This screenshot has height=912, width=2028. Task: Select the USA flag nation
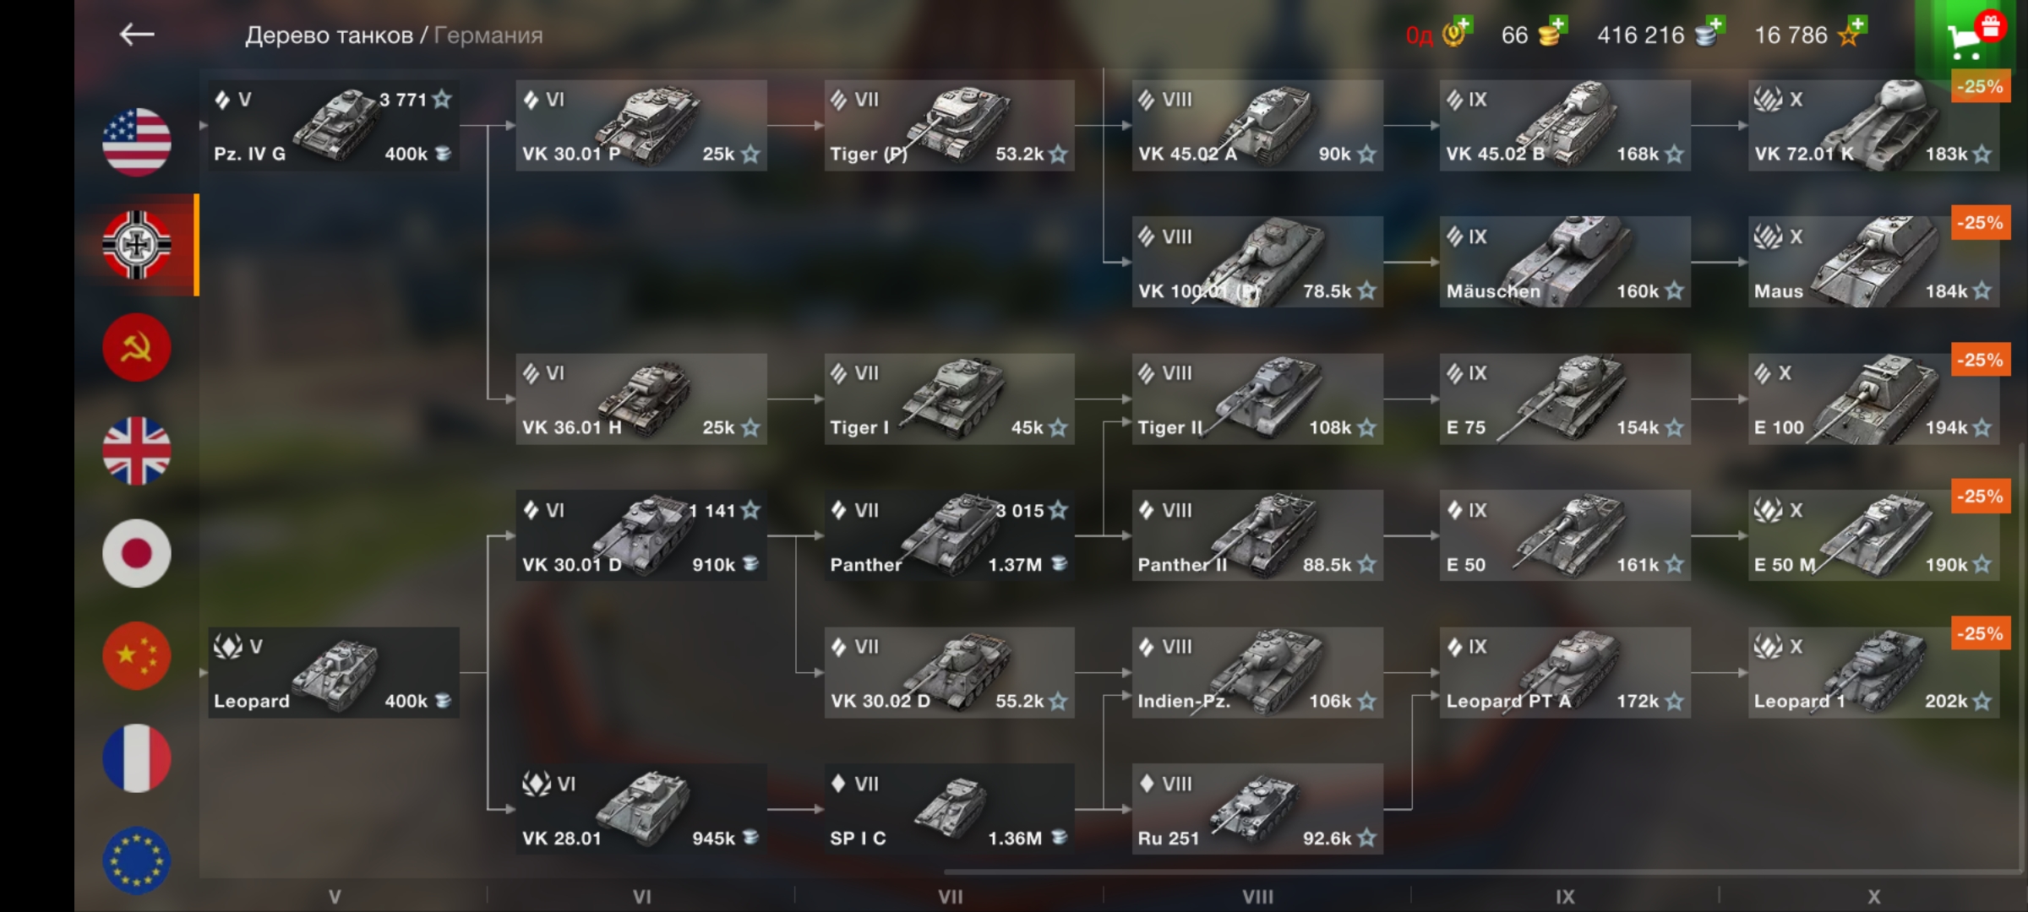137,142
